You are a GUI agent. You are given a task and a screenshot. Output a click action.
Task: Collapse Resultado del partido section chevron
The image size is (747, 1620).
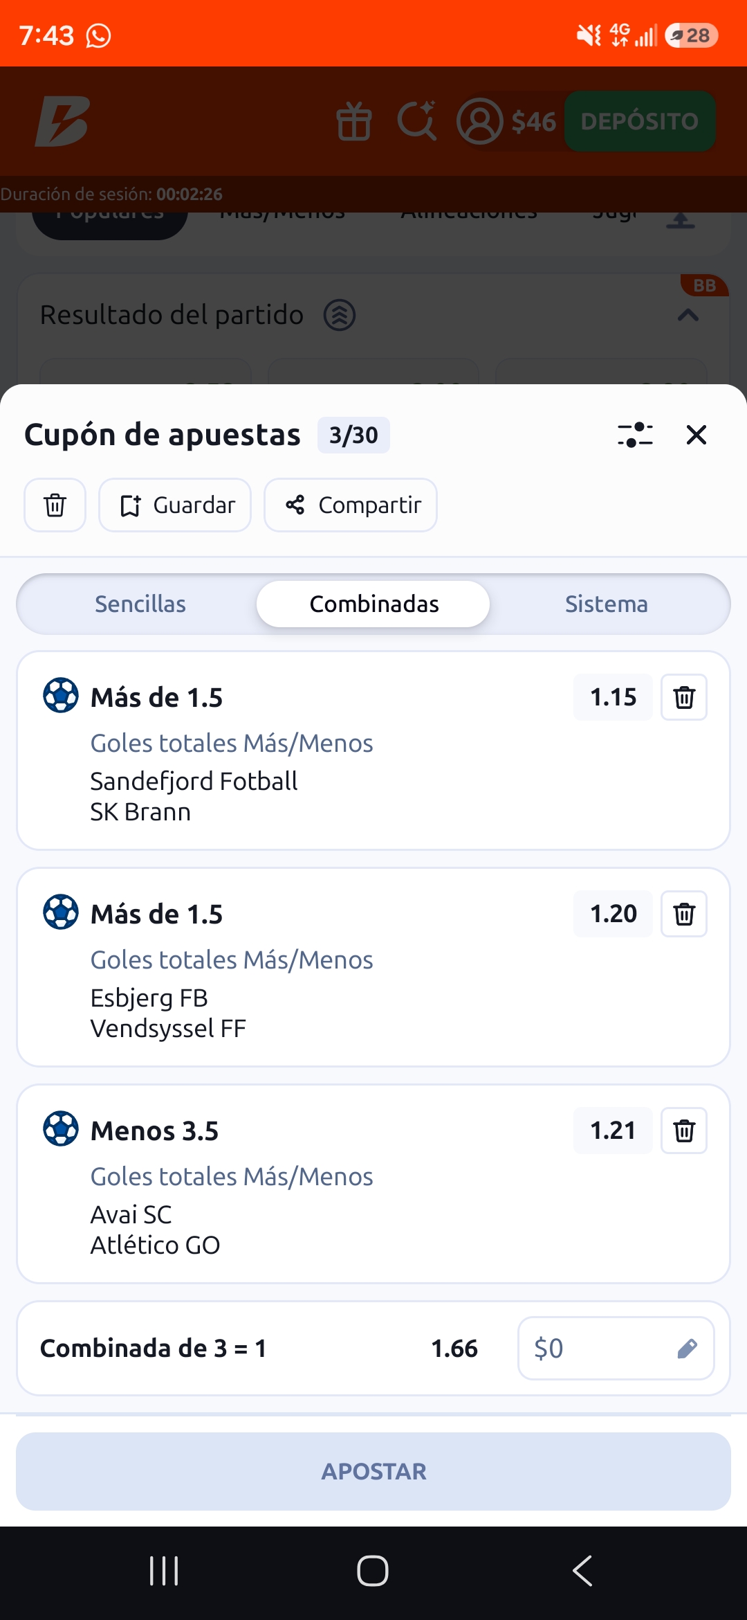[x=688, y=316]
